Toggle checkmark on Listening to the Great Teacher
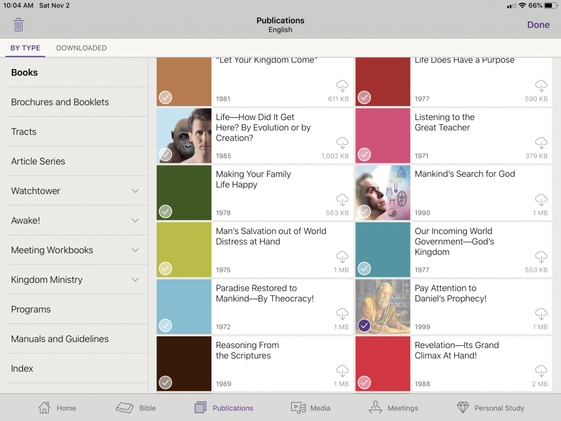 [x=364, y=154]
